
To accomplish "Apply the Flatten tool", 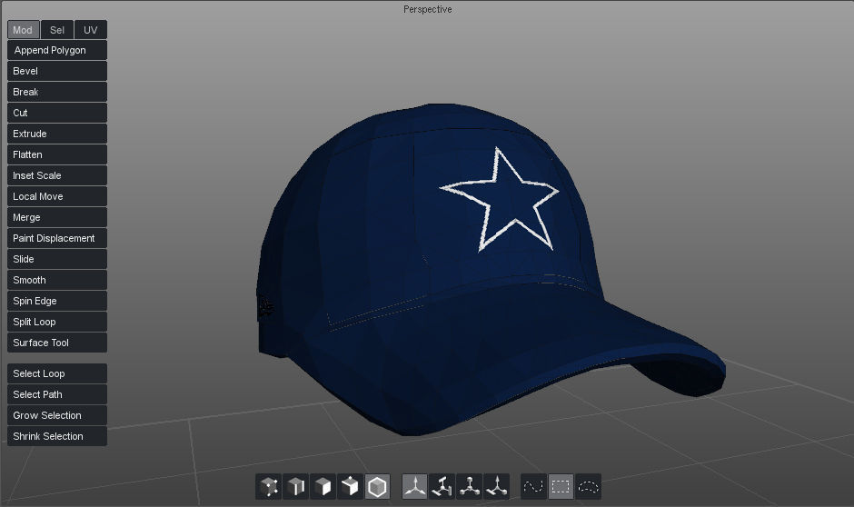I will click(x=57, y=154).
